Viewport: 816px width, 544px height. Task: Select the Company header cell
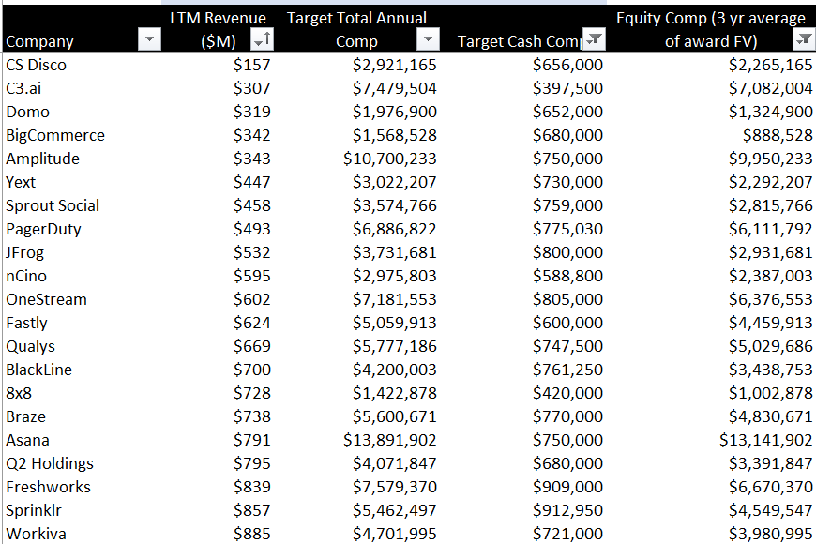click(83, 29)
